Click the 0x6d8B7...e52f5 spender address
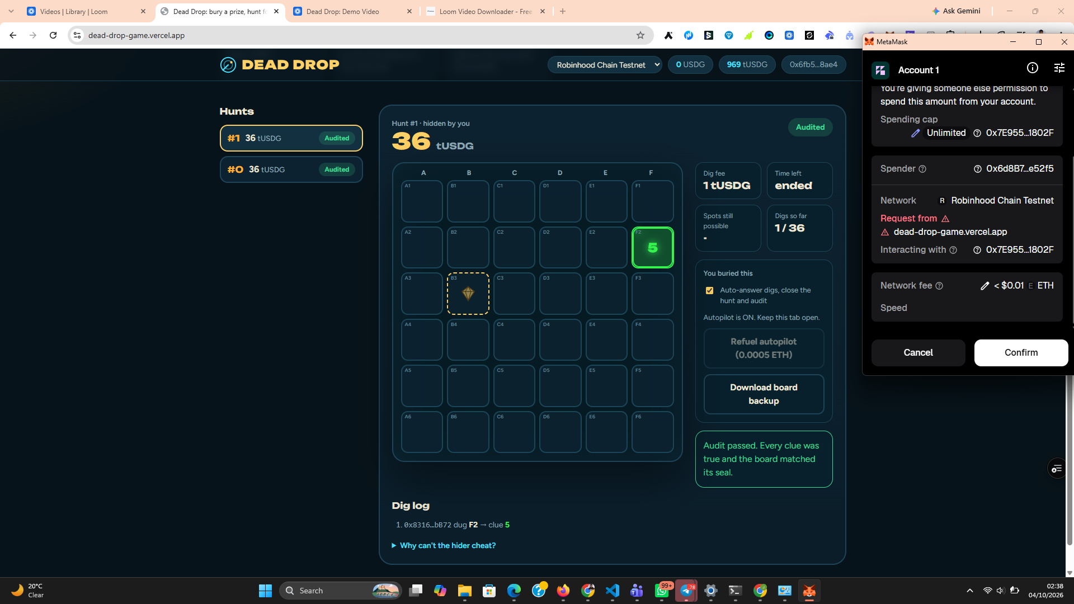This screenshot has height=604, width=1074. click(x=1019, y=169)
